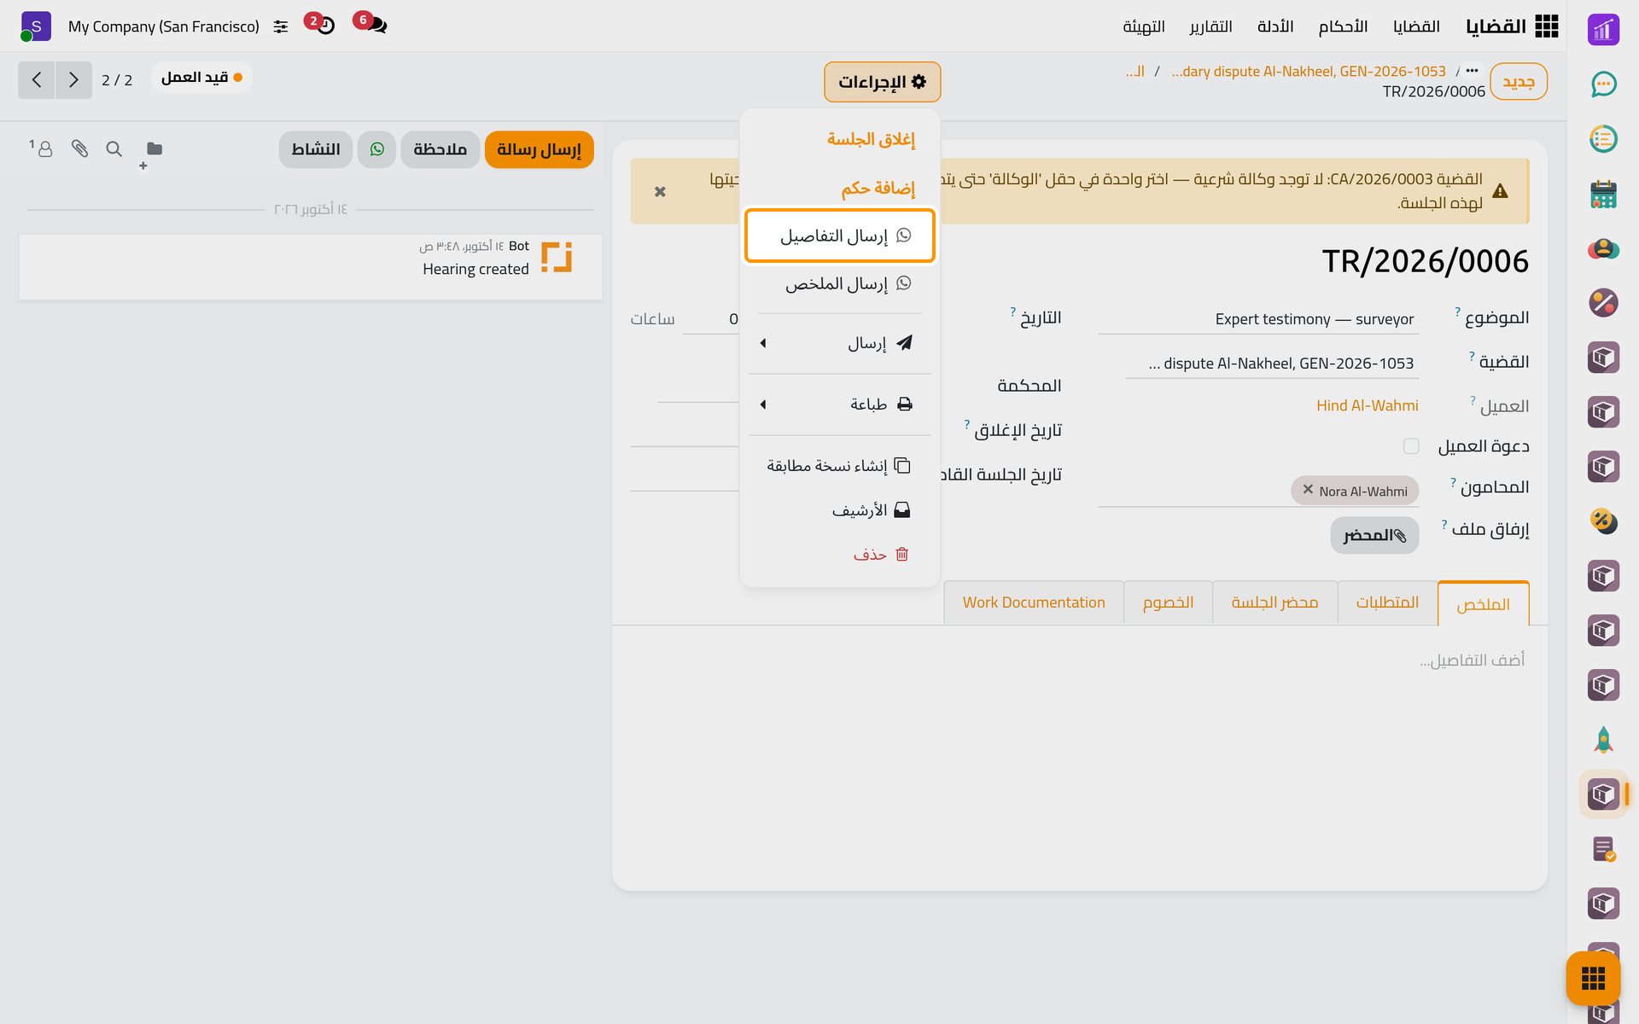Viewport: 1639px width, 1024px height.
Task: Open the calendar app in sidebar
Action: 1603,194
